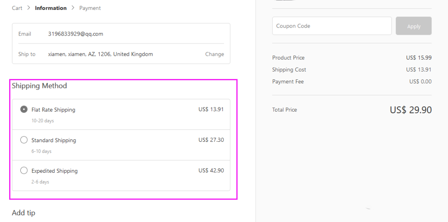Jump to the Payment breadcrumb step

(x=90, y=8)
